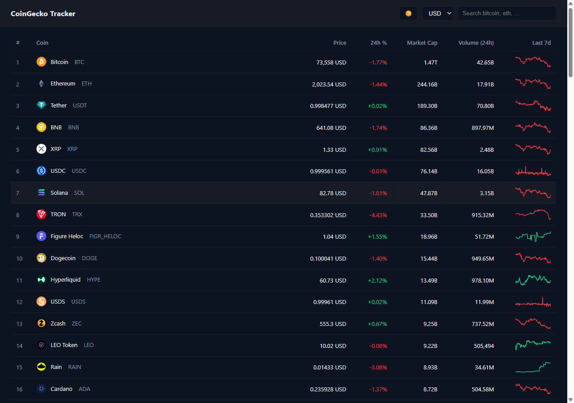
Task: Click the Hyperliquid logo
Action: click(41, 280)
